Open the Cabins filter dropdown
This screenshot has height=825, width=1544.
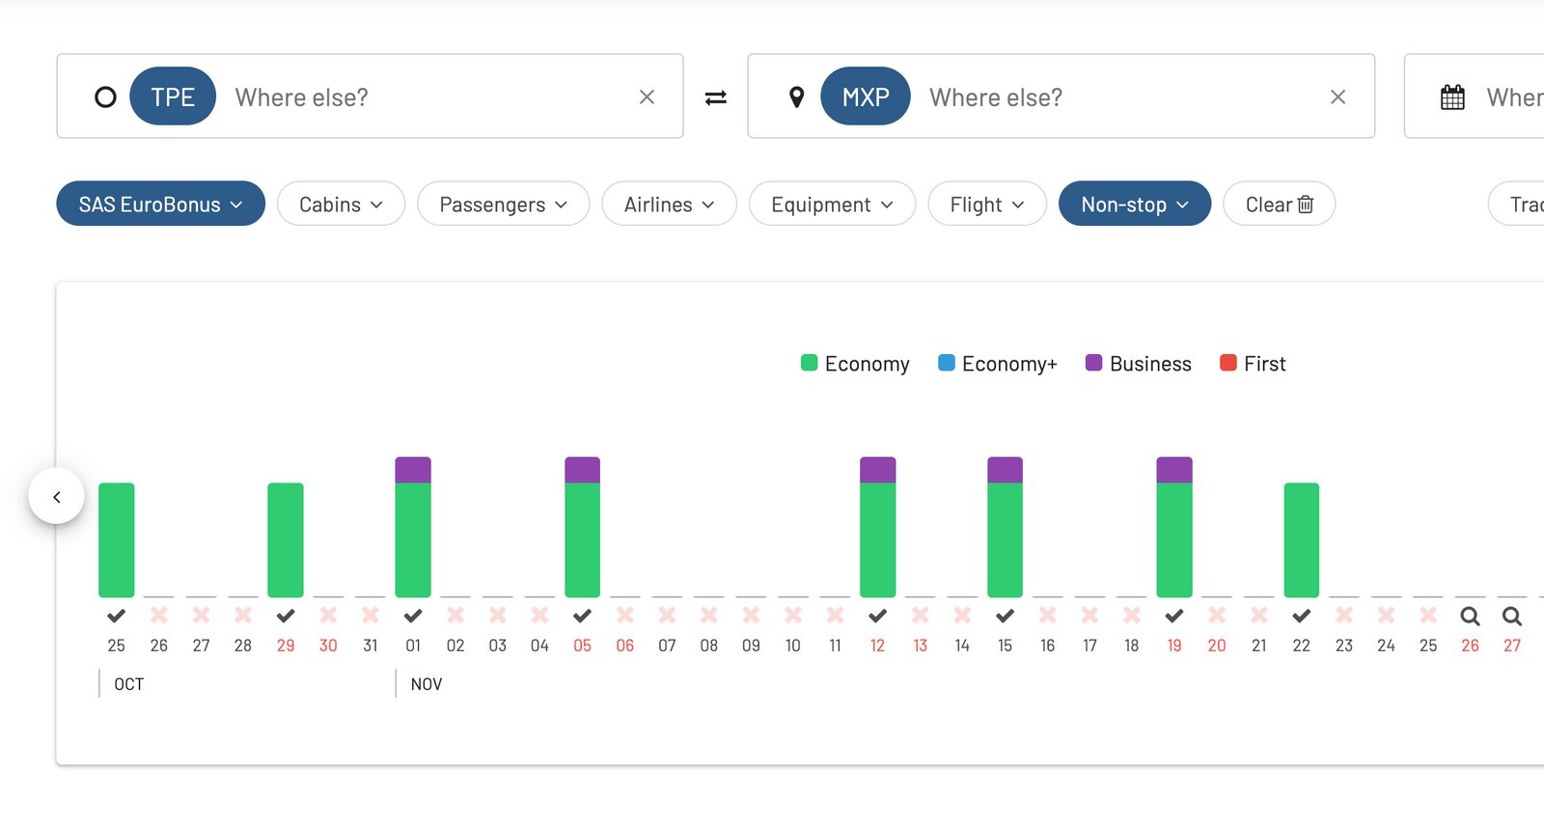pyautogui.click(x=341, y=204)
